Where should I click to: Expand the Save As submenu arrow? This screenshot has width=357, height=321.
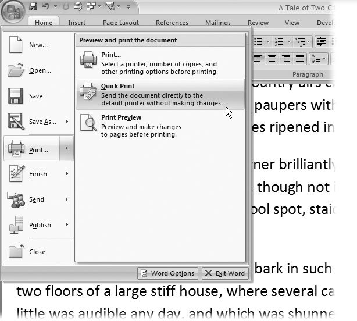click(x=67, y=122)
